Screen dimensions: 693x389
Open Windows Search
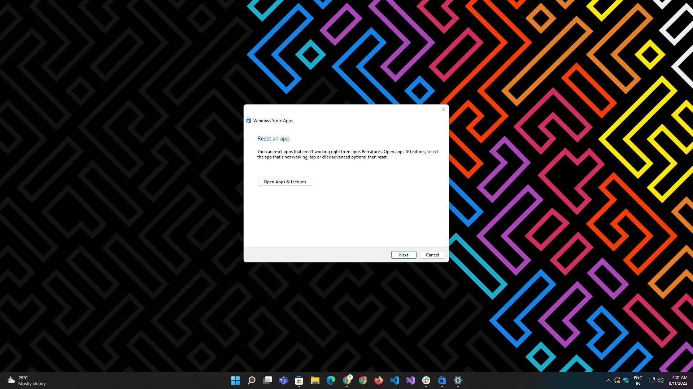tap(251, 380)
